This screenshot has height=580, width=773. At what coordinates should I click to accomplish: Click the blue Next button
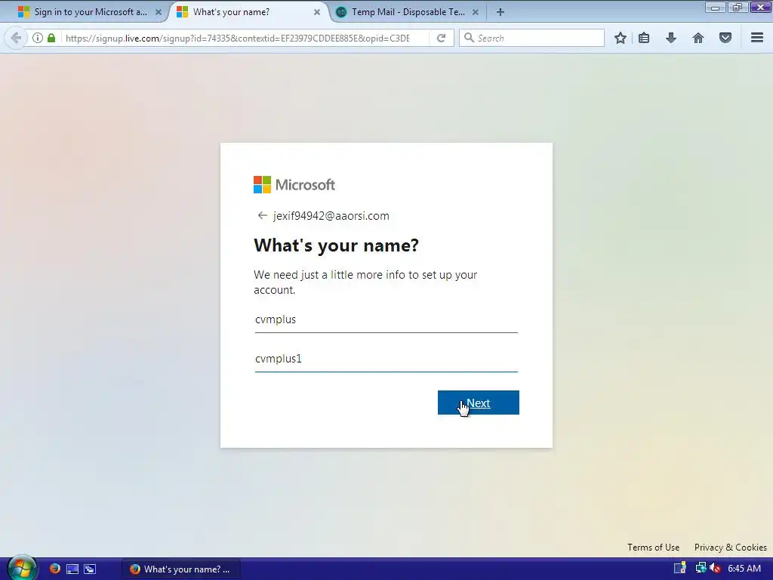click(x=478, y=403)
